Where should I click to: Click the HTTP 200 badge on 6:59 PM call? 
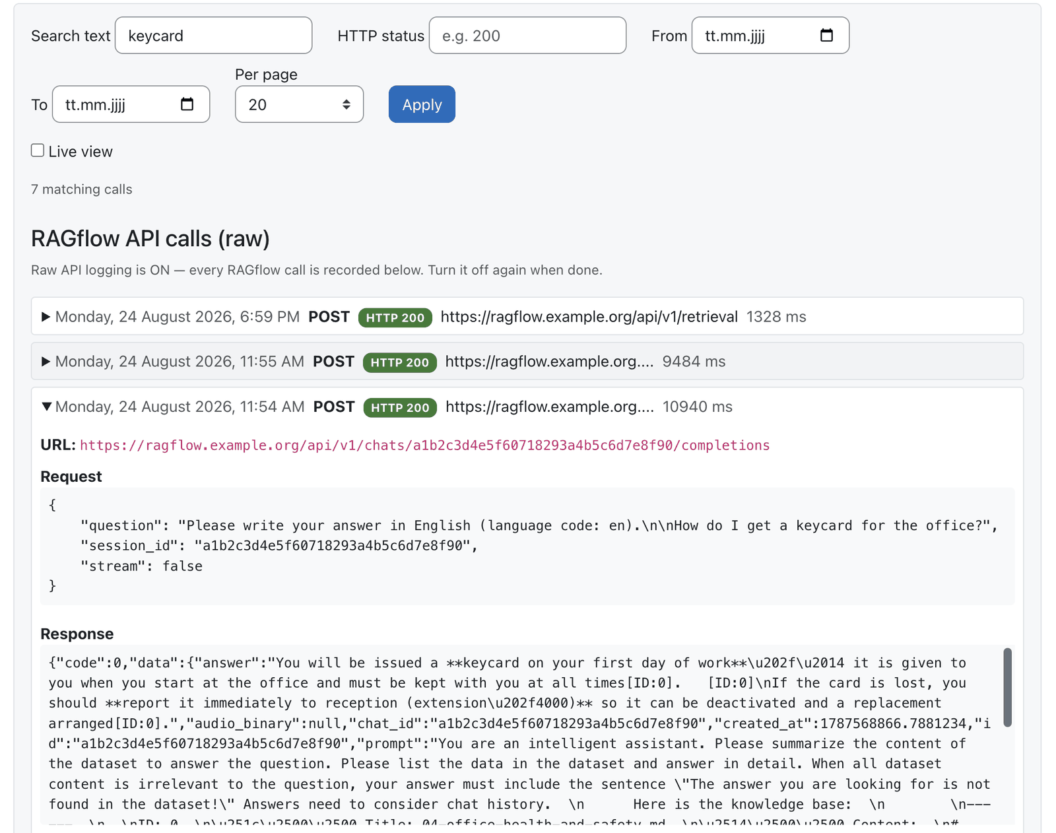tap(395, 317)
